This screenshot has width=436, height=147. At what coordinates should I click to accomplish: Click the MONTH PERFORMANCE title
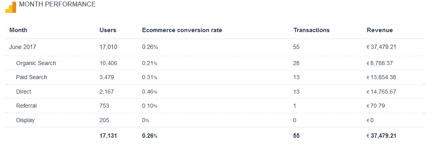pyautogui.click(x=57, y=4)
